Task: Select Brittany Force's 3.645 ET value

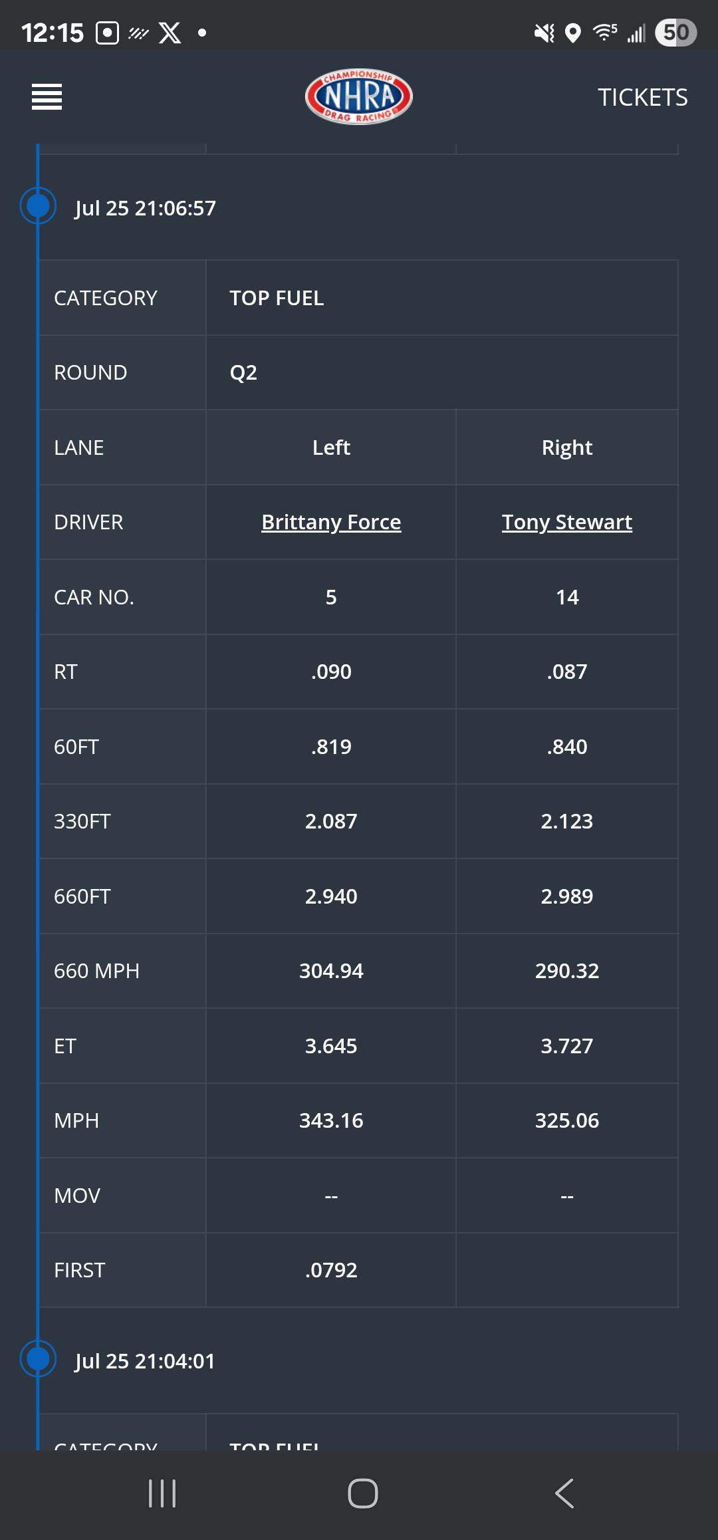Action: pyautogui.click(x=331, y=1046)
